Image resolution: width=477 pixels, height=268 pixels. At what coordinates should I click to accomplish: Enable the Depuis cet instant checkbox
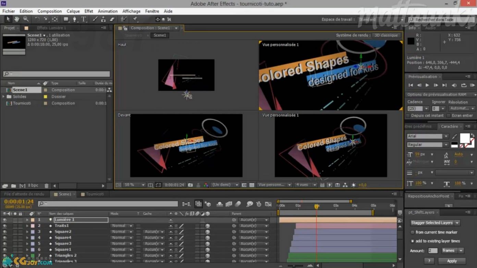[x=408, y=116]
